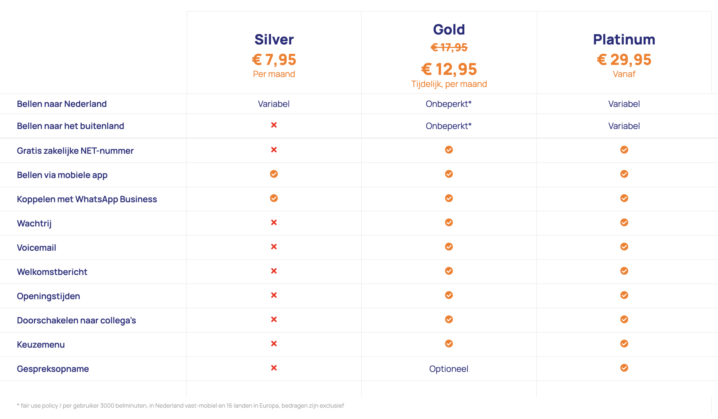Click Silver checkmark for Koppelen met WhatsApp Business
The width and height of the screenshot is (718, 419).
click(274, 198)
